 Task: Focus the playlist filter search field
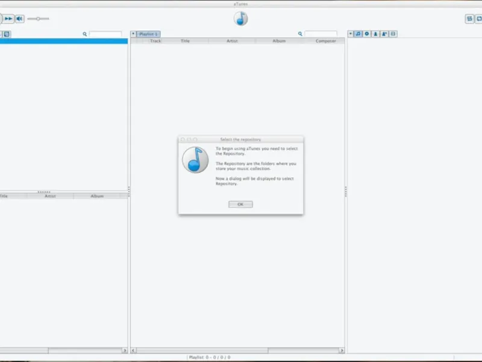(321, 34)
